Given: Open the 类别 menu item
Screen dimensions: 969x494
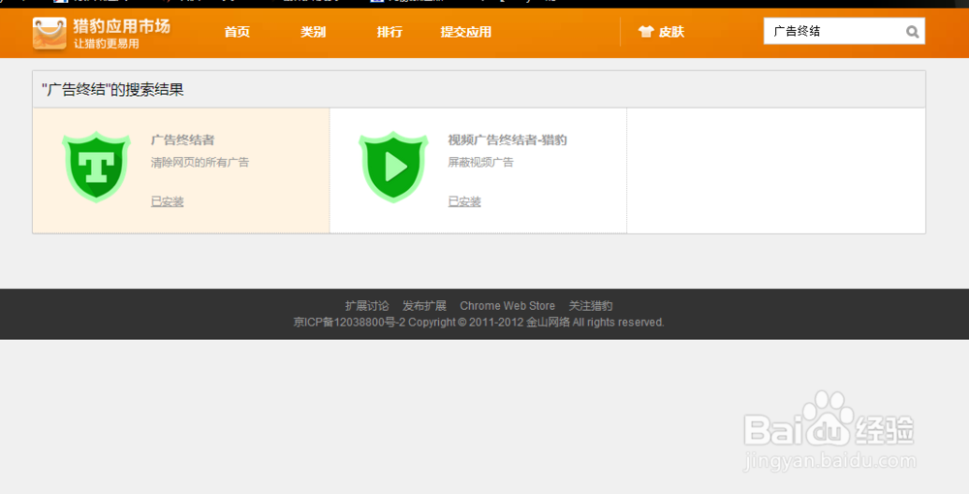Looking at the screenshot, I should [x=313, y=32].
